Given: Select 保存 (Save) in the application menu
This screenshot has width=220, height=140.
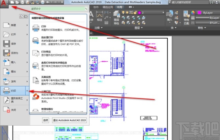Looking at the screenshot, I should click(15, 44).
